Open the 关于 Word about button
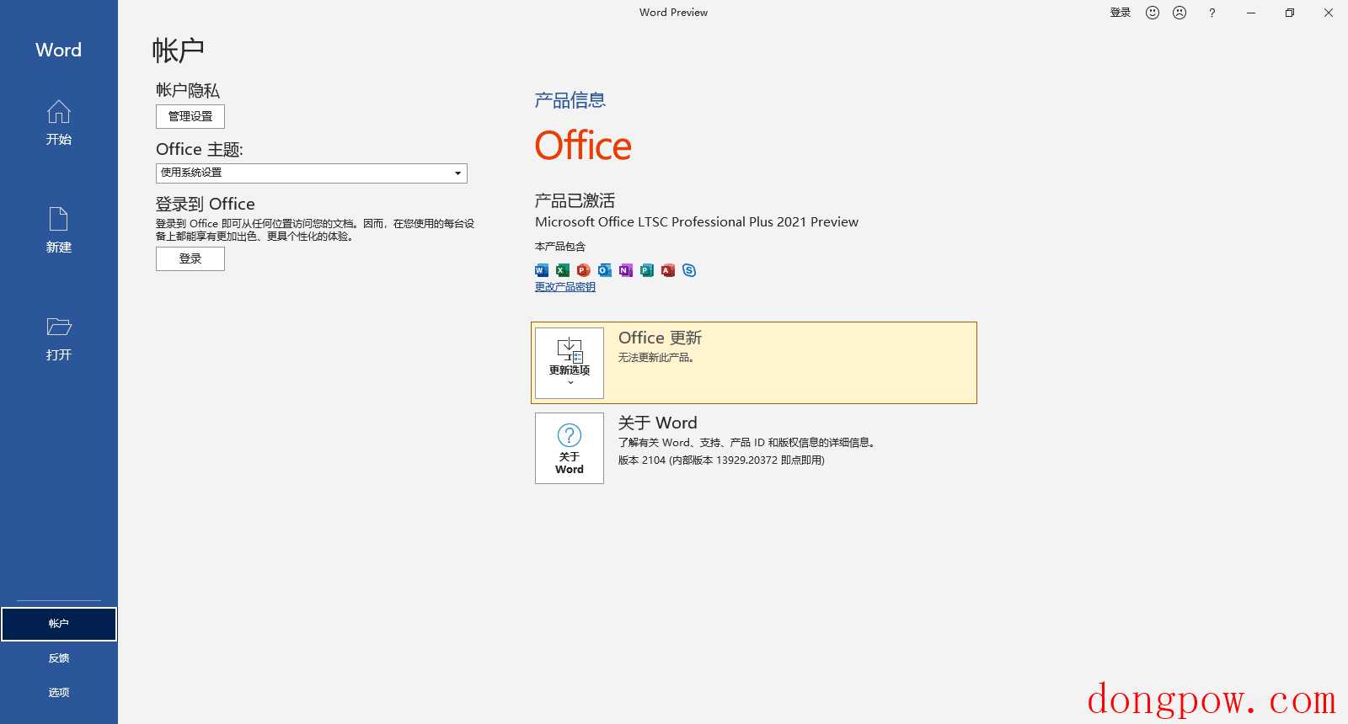Viewport: 1348px width, 724px height. [570, 448]
